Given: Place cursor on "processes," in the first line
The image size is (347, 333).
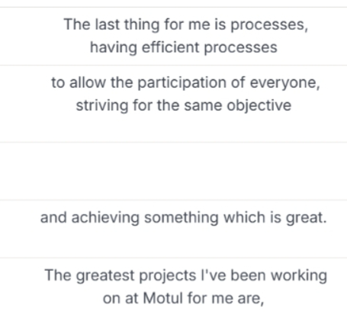Looking at the screenshot, I should pyautogui.click(x=269, y=25).
